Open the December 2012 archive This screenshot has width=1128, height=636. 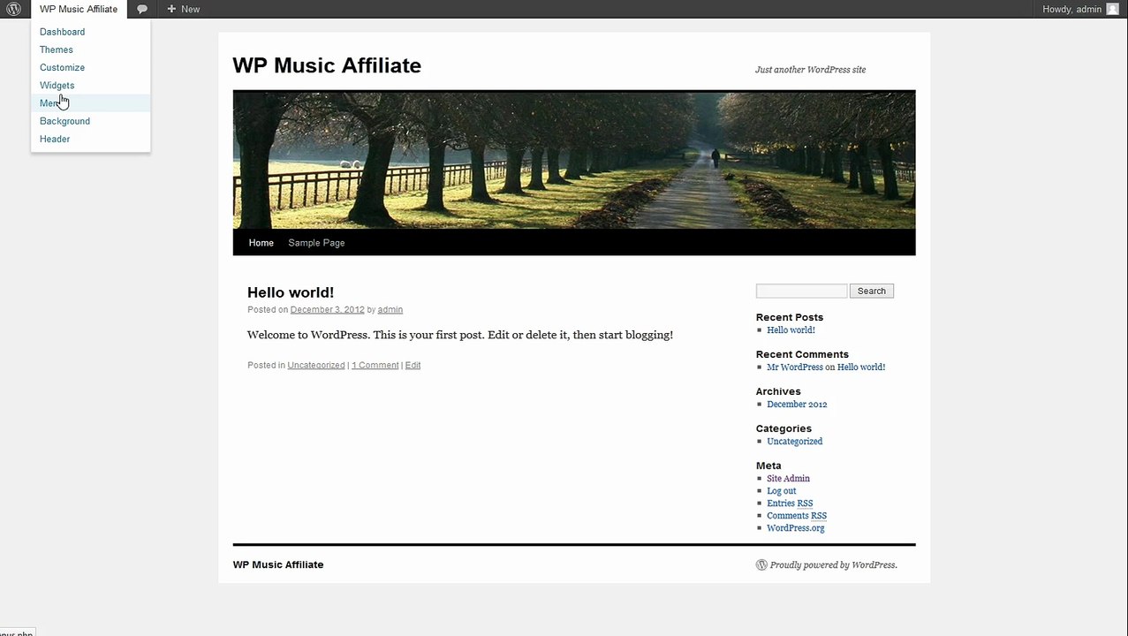(x=797, y=405)
